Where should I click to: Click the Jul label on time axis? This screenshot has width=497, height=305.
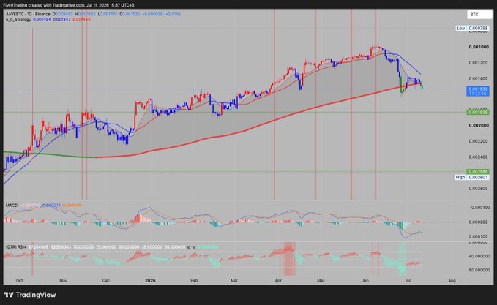point(408,281)
